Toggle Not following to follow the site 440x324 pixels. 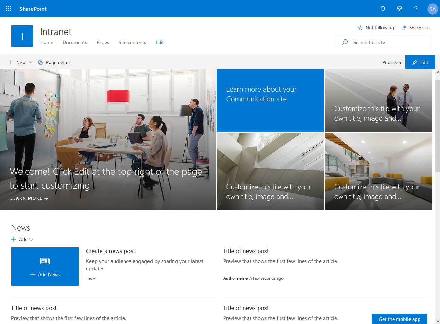point(376,28)
